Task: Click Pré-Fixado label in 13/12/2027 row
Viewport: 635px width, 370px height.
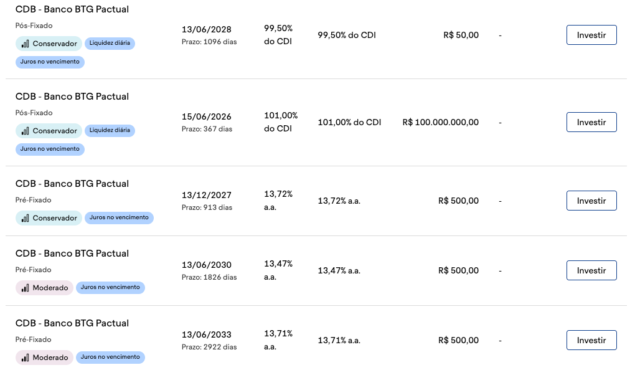Action: pos(33,200)
